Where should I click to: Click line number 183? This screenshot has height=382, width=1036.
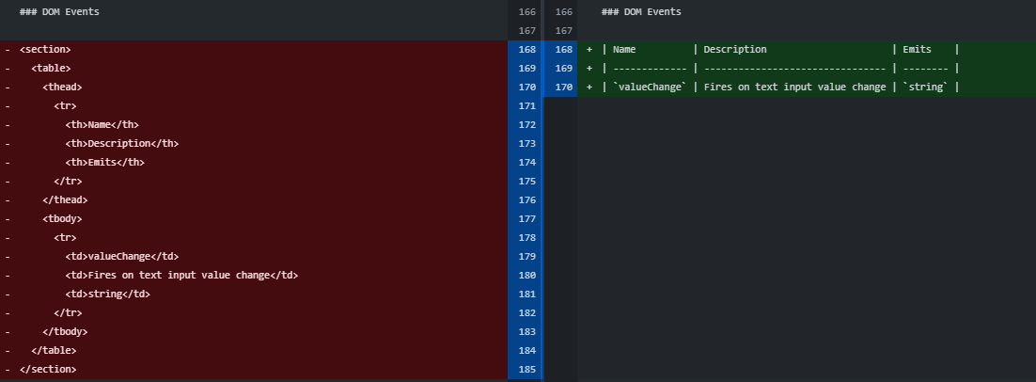[x=527, y=331]
